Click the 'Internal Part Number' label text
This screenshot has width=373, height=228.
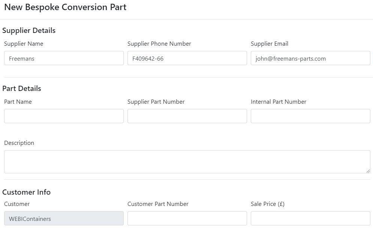(278, 102)
